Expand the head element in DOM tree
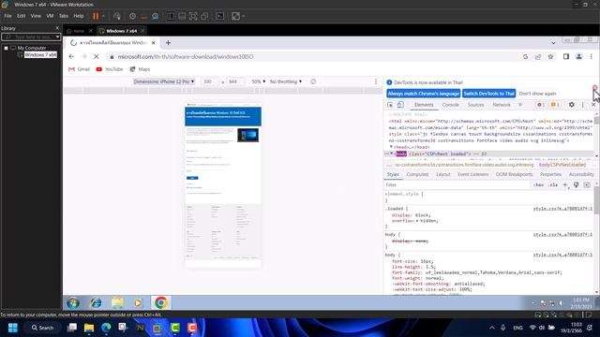The width and height of the screenshot is (600, 337). (391, 147)
